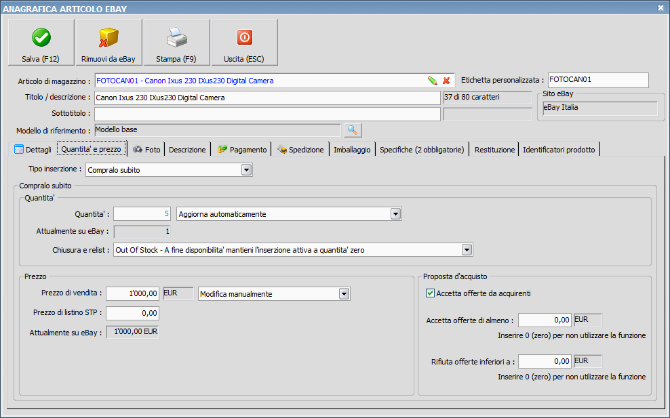This screenshot has height=418, width=670.
Task: Switch to the Spedizione tab
Action: coord(300,150)
